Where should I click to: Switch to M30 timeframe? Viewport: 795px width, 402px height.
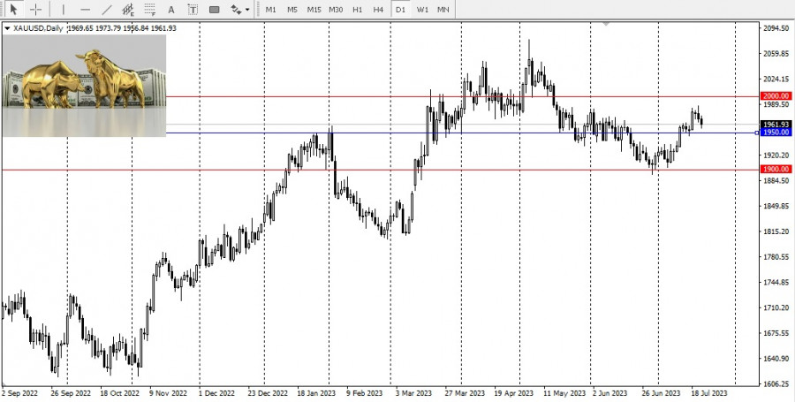336,10
